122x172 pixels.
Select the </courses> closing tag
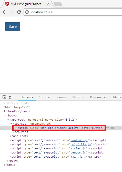click(21, 132)
